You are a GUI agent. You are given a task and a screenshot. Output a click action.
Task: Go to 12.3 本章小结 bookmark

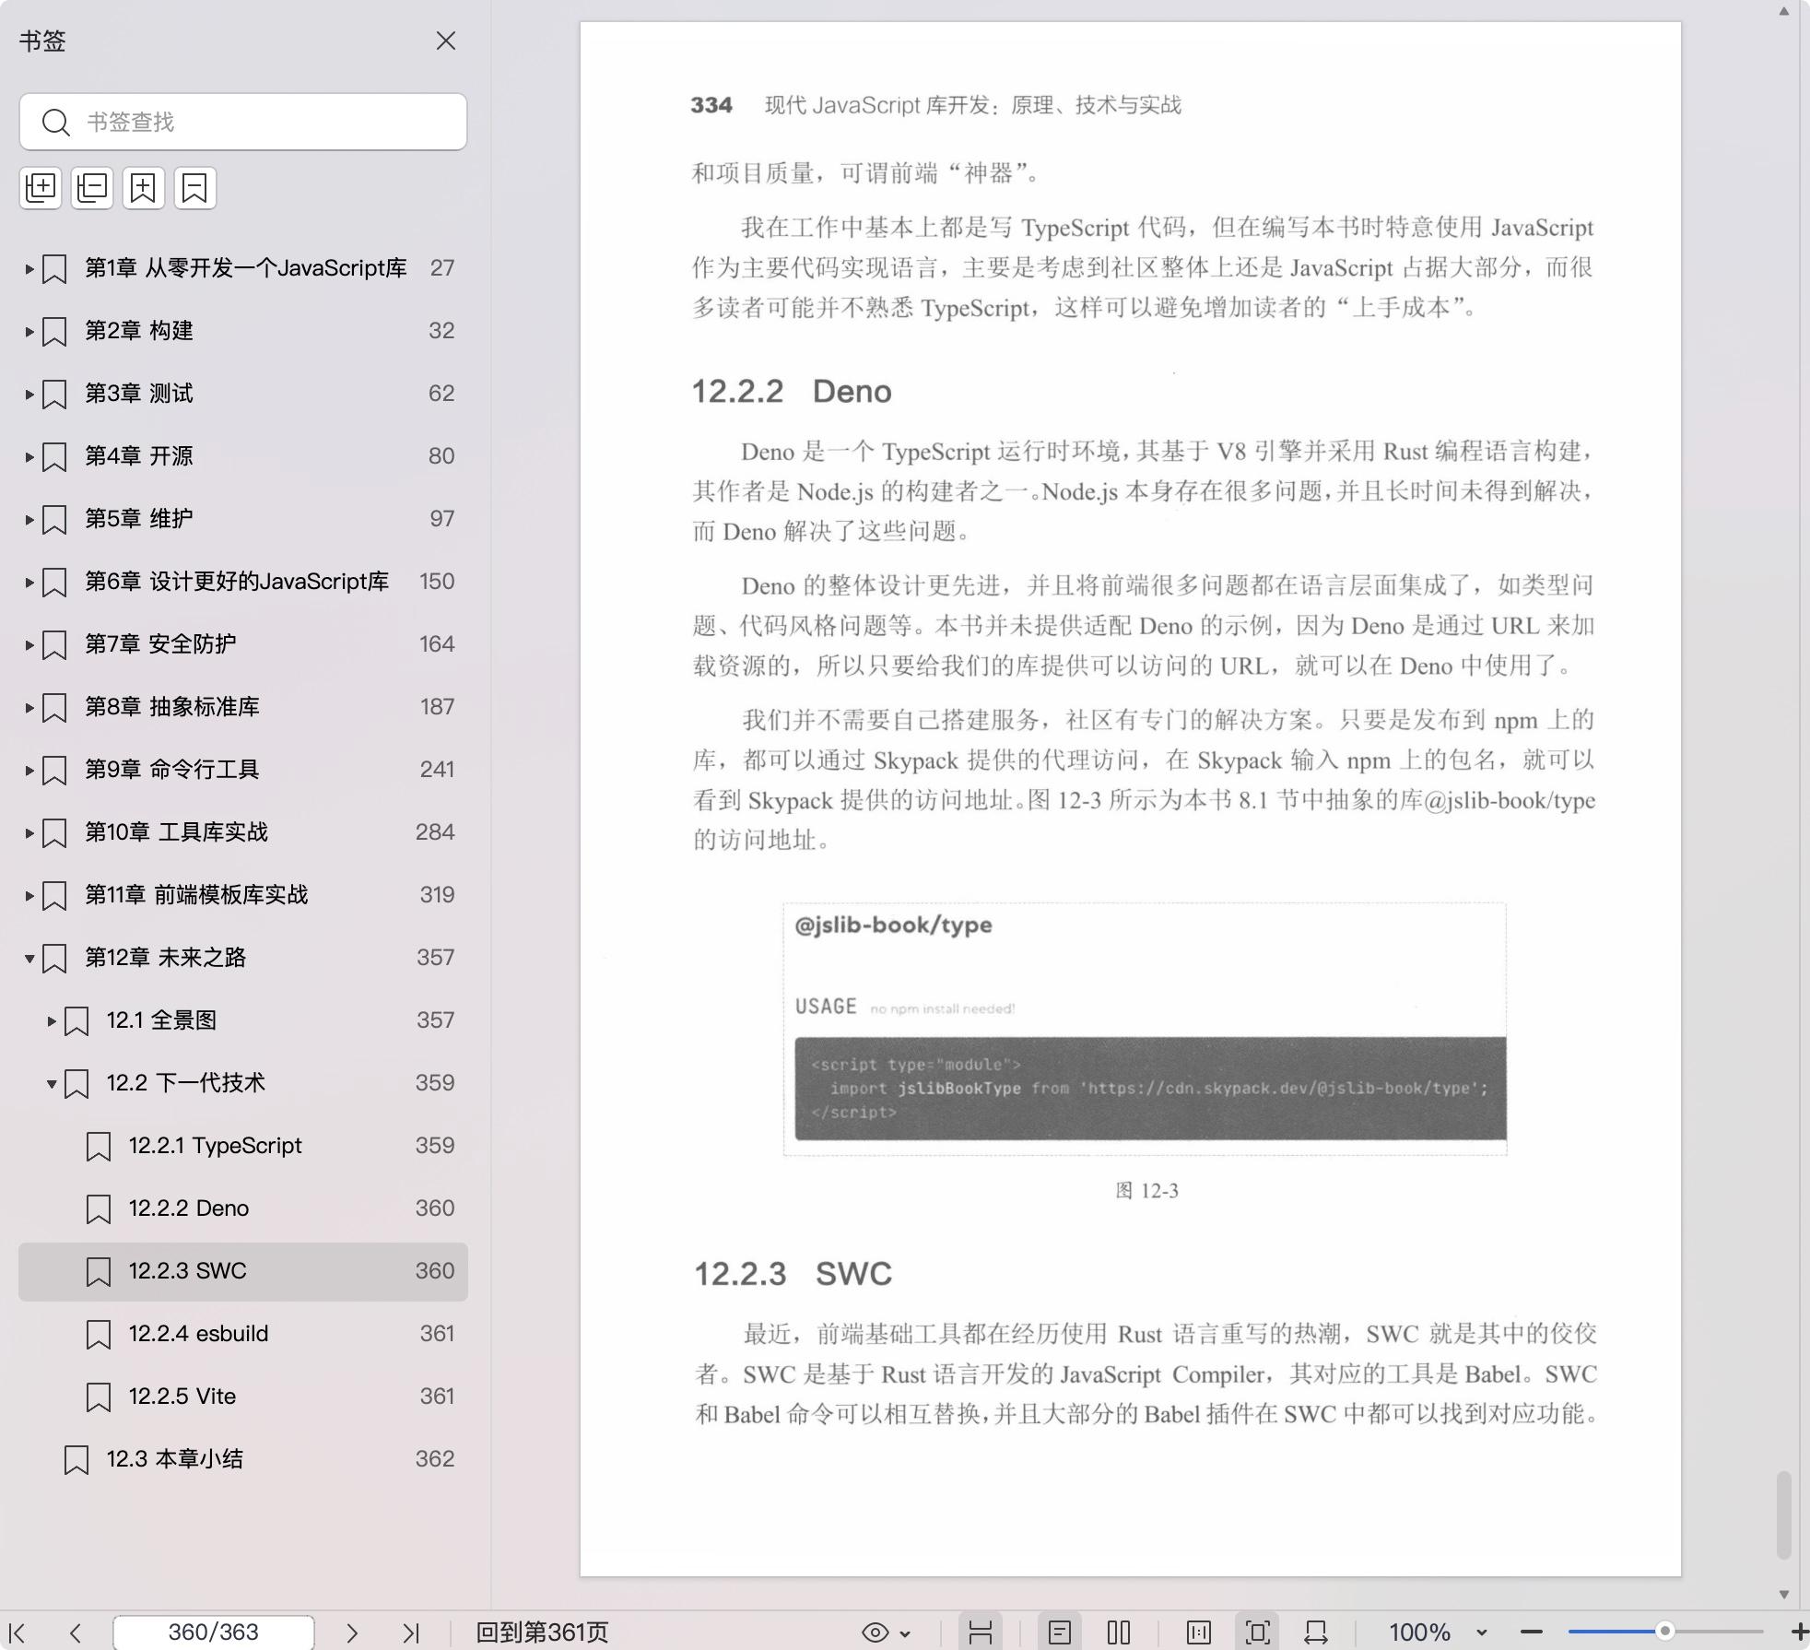pos(243,1459)
